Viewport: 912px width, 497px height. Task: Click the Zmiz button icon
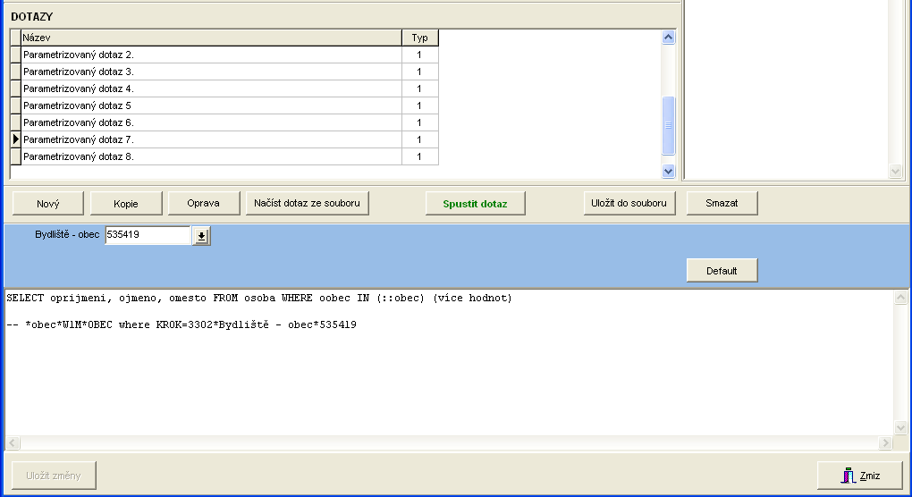coord(848,476)
